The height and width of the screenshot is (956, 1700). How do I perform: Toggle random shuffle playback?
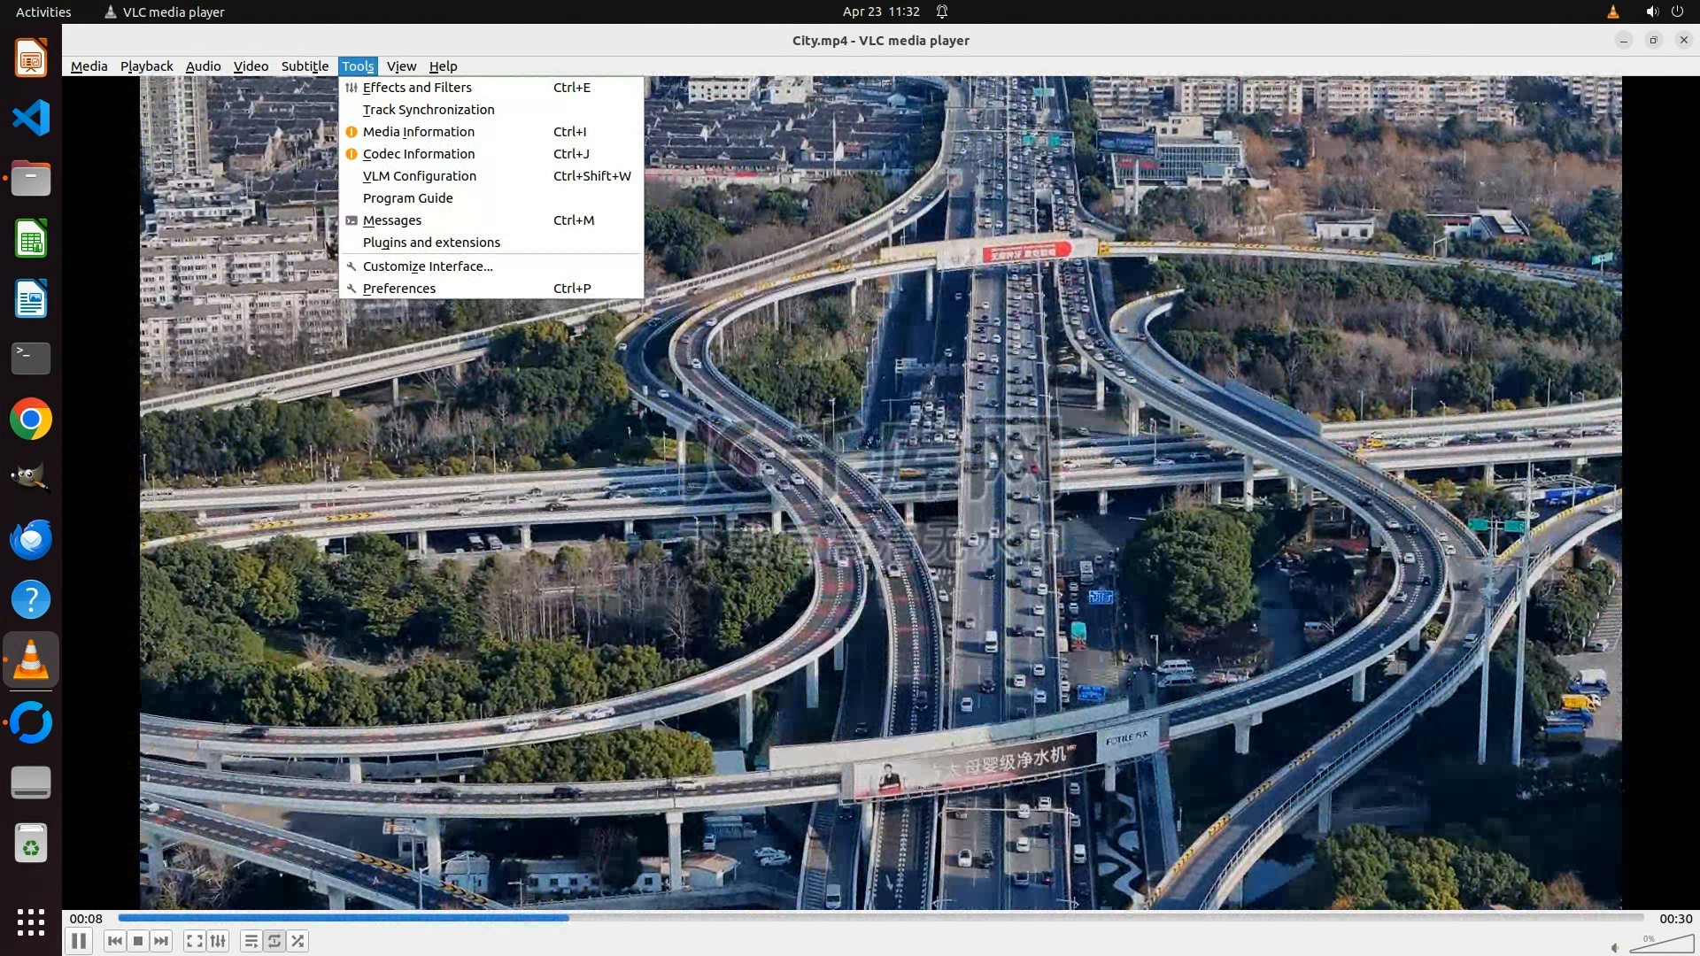point(298,941)
